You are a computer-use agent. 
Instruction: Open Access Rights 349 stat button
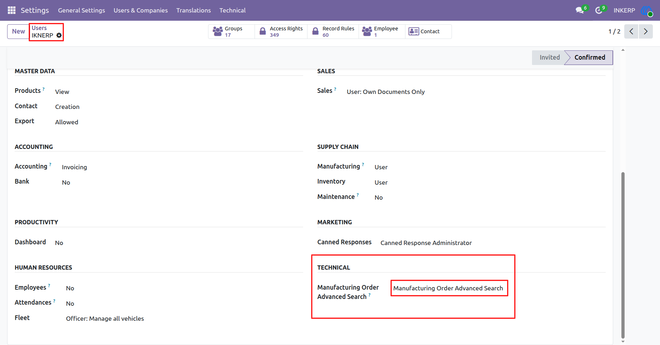click(281, 31)
